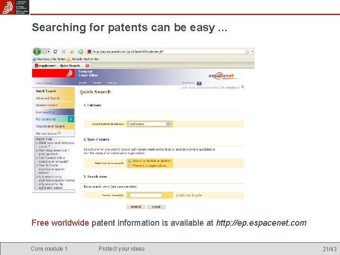340x255 pixels.
Task: Bookmark page with the star icon
Action: point(247,51)
